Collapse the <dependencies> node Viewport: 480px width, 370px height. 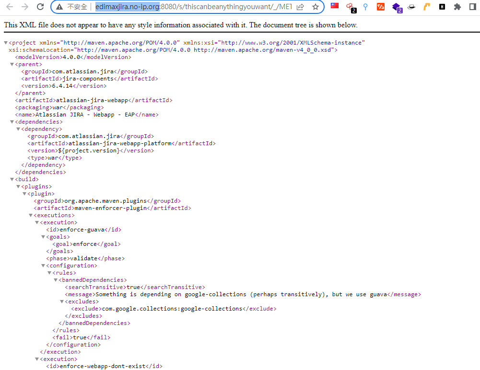(12, 122)
